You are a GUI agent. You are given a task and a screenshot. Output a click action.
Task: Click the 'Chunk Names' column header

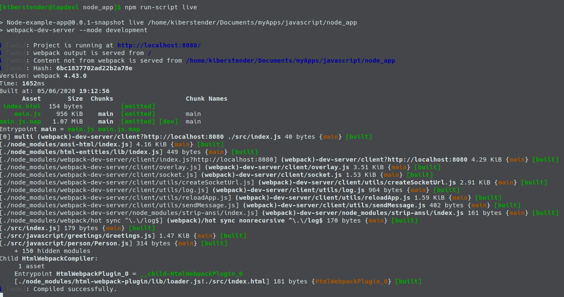coord(206,99)
